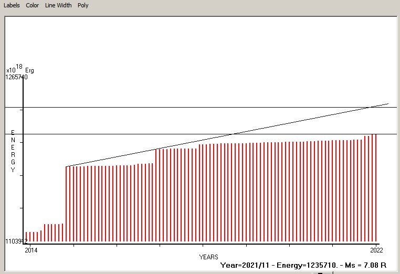The image size is (400, 274).
Task: Click the 1265740 y-axis maximum value
Action: (x=17, y=77)
